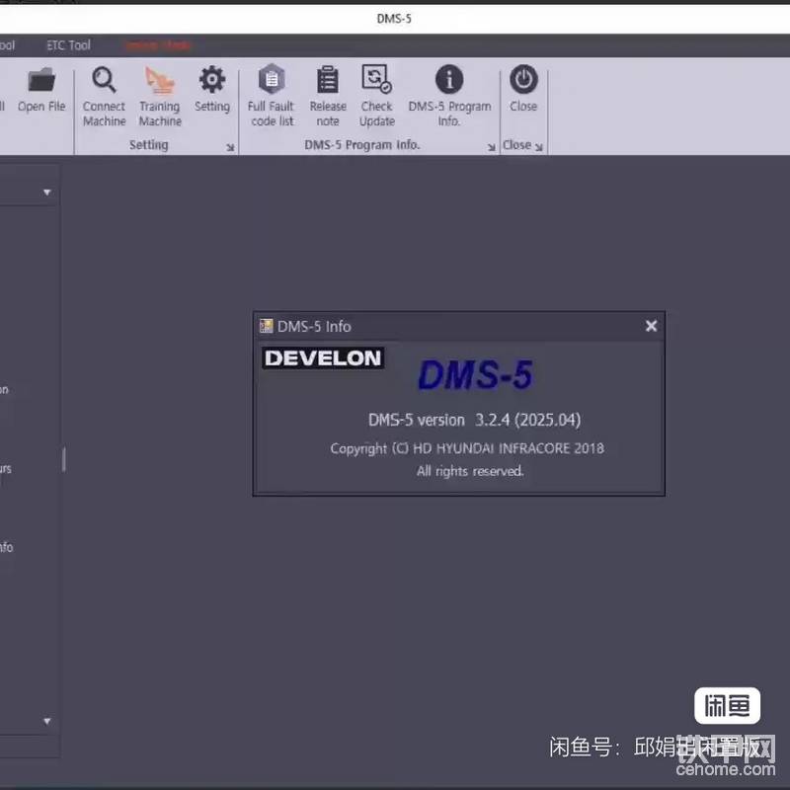The image size is (790, 790).
Task: Expand the DMS-5 Program Info. group launcher
Action: [x=492, y=147]
